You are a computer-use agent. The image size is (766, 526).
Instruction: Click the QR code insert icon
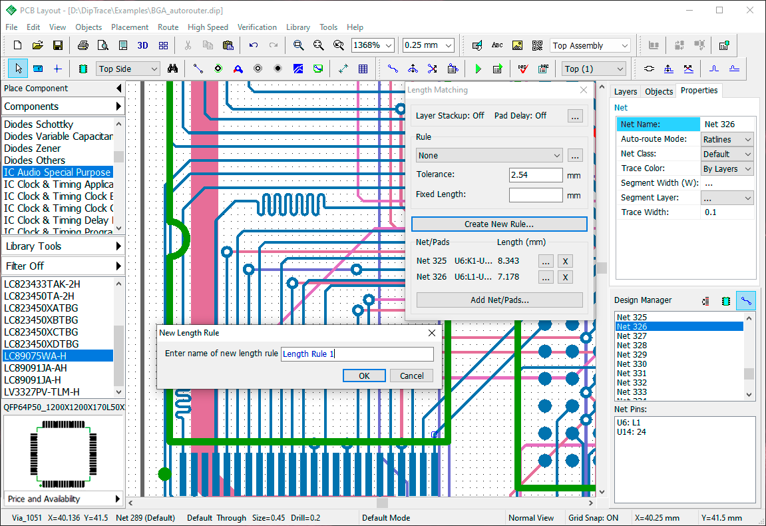[537, 45]
